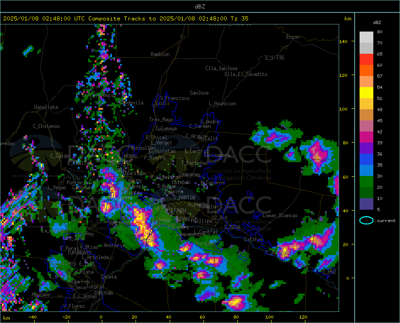Select the 'TUPUNGATO' map label
Viewport: 400px width, 323px height.
pyautogui.click(x=80, y=253)
